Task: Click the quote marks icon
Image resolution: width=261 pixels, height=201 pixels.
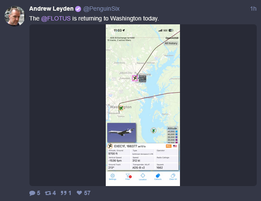Action: tap(64, 193)
